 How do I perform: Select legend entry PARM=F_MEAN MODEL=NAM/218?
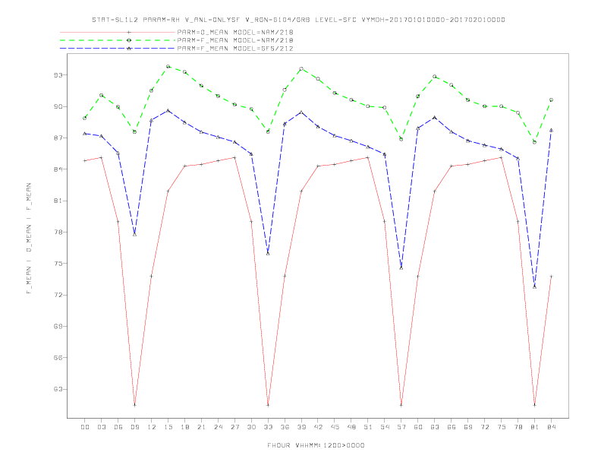coord(235,40)
